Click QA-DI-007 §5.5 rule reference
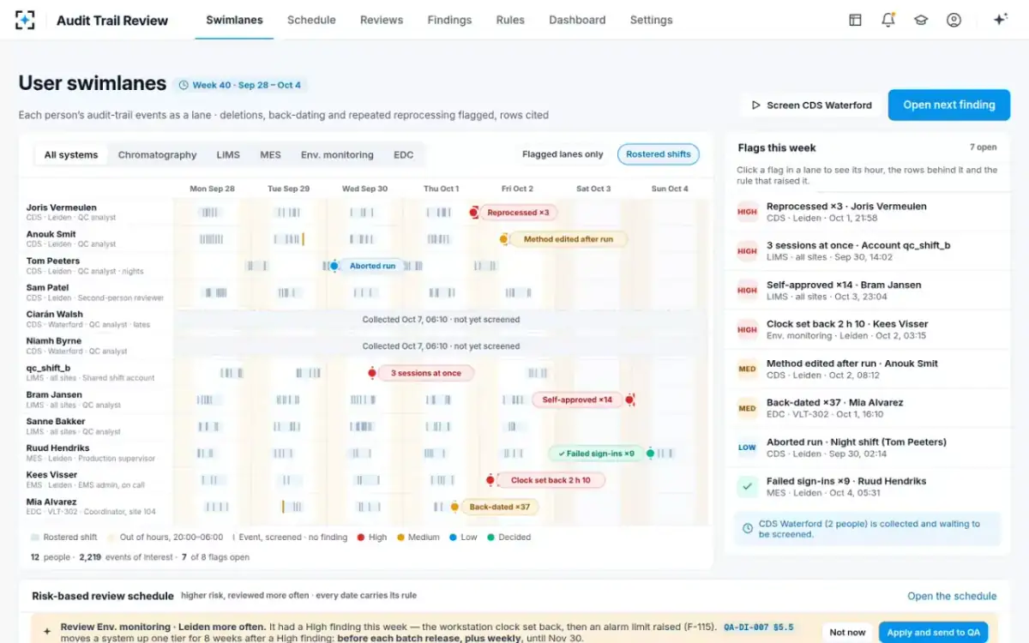Viewport: 1029px width, 643px height. coord(759,628)
